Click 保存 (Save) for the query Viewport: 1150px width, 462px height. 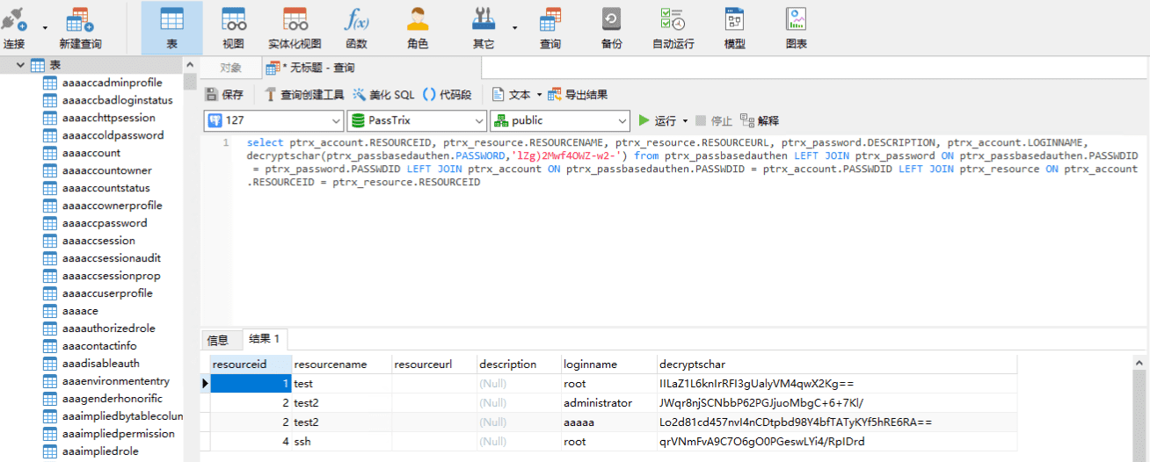tap(224, 95)
